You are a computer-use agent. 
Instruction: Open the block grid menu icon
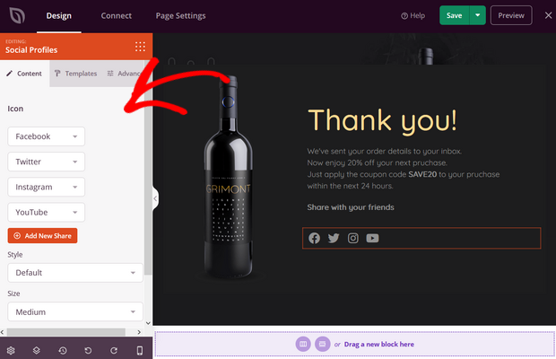pos(140,47)
